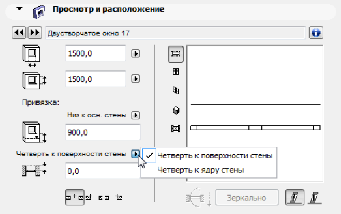This screenshot has height=214, width=341.
Task: Select the fourth anchor placement option
Action: (x=119, y=197)
